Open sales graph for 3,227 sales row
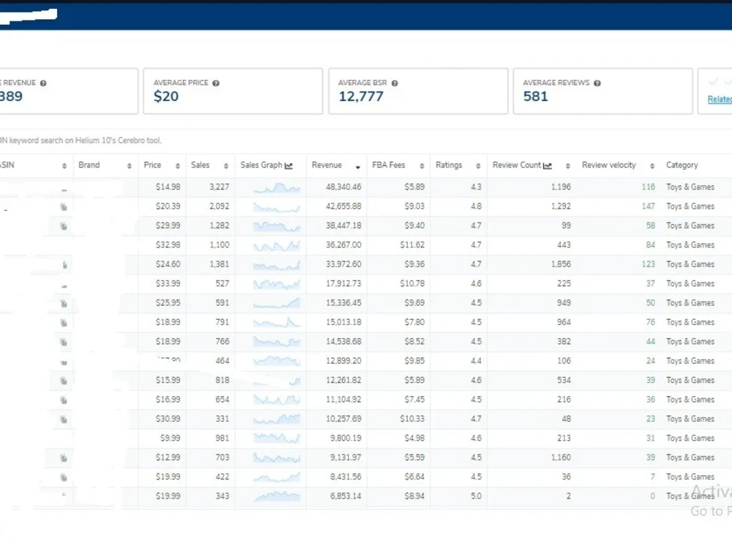The width and height of the screenshot is (732, 549). tap(277, 187)
